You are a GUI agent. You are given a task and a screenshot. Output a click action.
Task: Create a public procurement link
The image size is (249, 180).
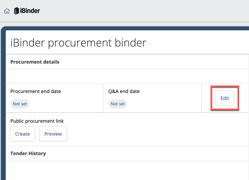pos(22,134)
